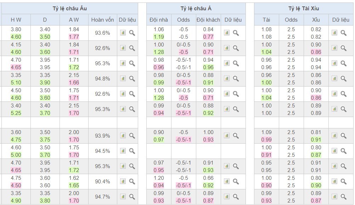
Task: Click the 5.25 home win odds value
Action: tap(16, 113)
